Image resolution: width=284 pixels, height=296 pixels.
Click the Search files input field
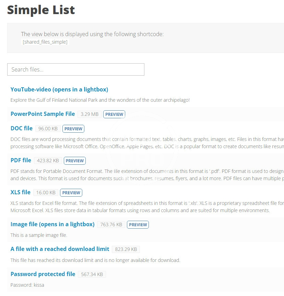(x=75, y=69)
